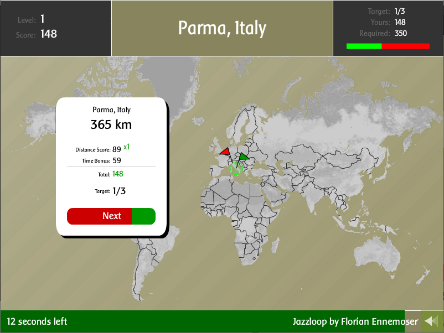Click the Parma, Italy title banner
This screenshot has width=444, height=333.
(x=223, y=28)
